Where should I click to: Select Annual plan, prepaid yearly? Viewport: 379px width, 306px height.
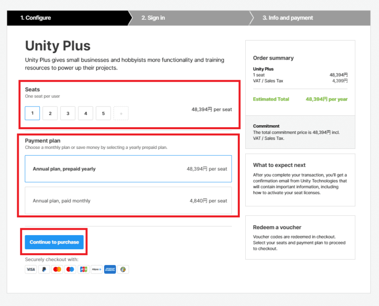click(128, 169)
